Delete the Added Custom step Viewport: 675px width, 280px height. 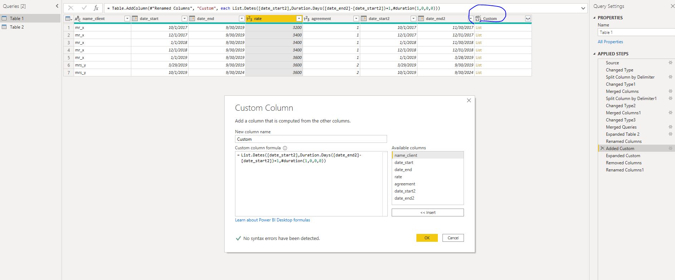[x=602, y=148]
